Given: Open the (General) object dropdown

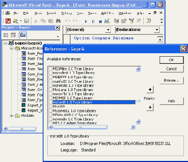Looking at the screenshot, I should (x=108, y=30).
